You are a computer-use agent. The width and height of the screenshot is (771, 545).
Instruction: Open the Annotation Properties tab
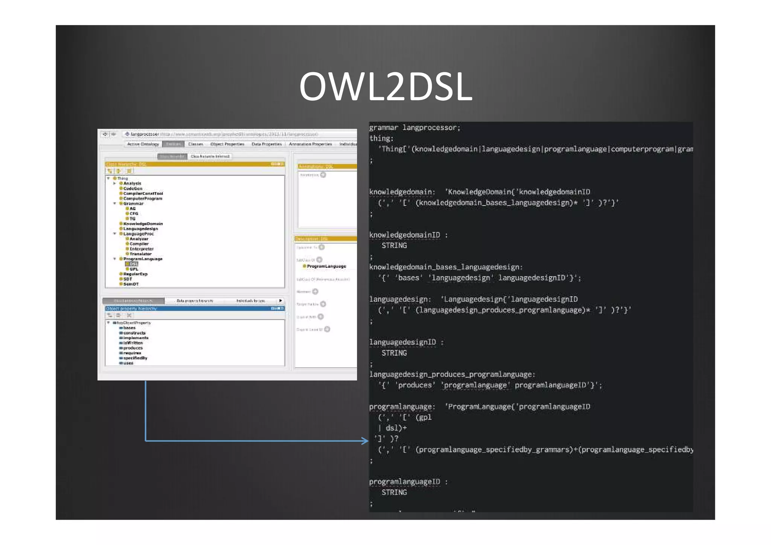point(310,144)
